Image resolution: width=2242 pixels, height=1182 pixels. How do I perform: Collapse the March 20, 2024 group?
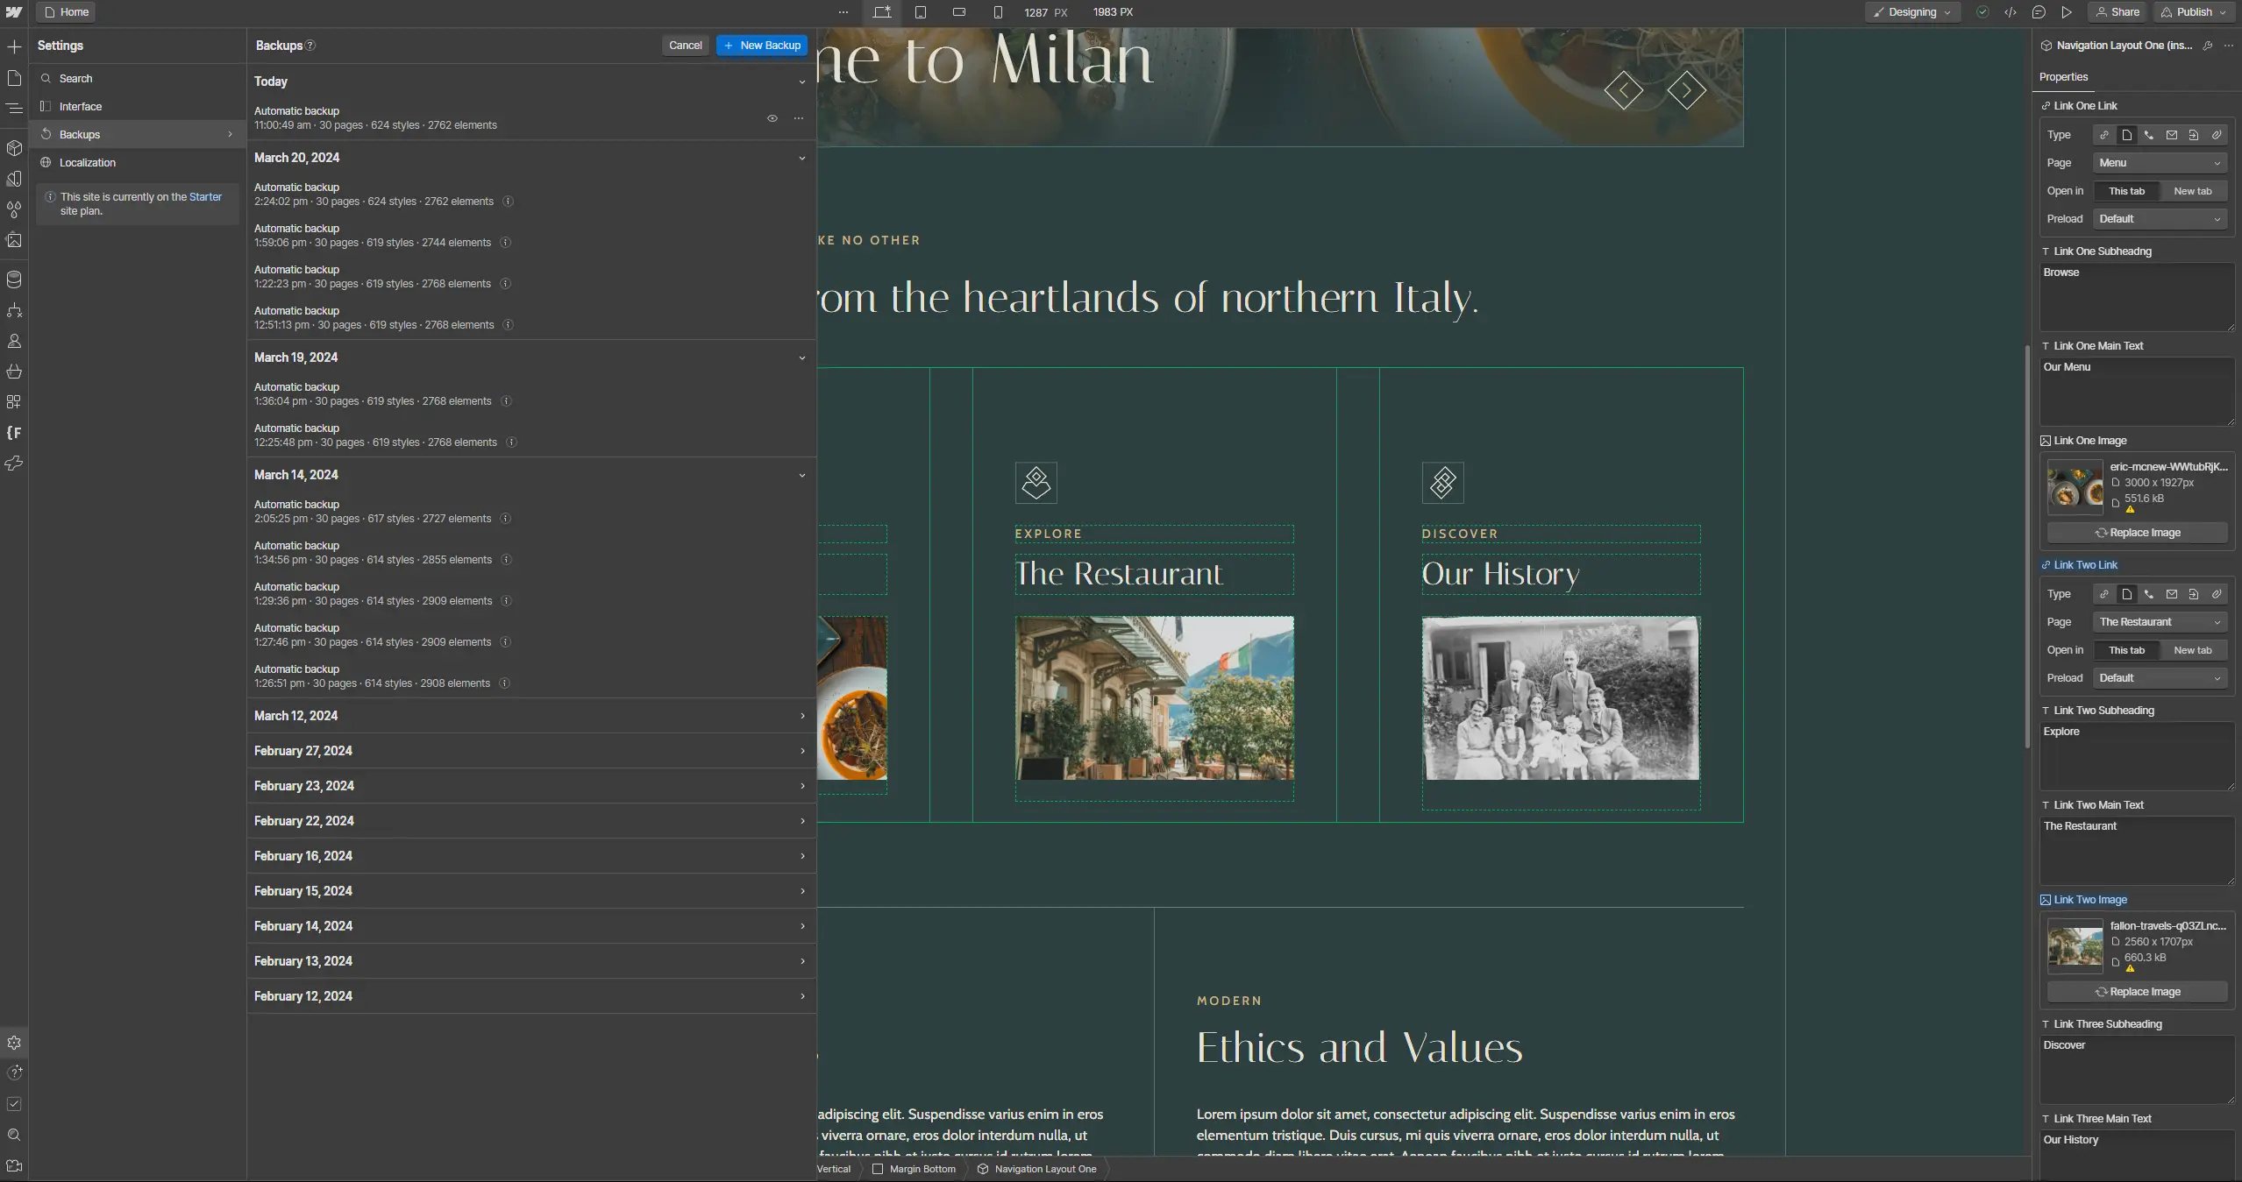801,159
